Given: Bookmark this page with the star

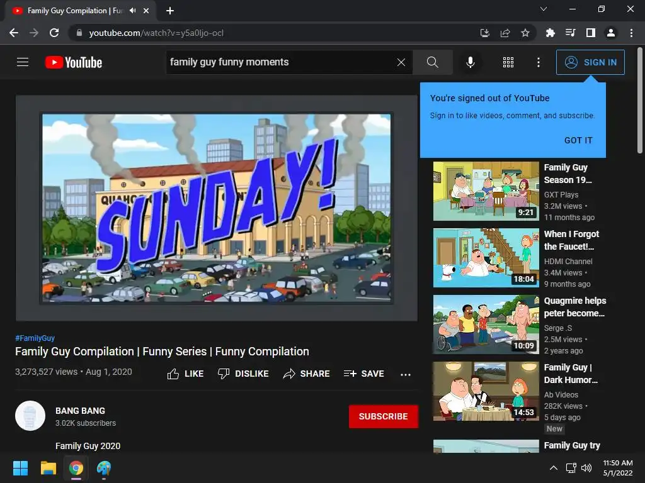Looking at the screenshot, I should 525,33.
